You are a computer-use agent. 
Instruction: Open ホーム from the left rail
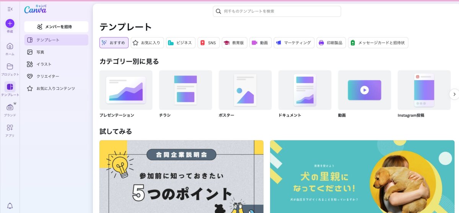(10, 46)
